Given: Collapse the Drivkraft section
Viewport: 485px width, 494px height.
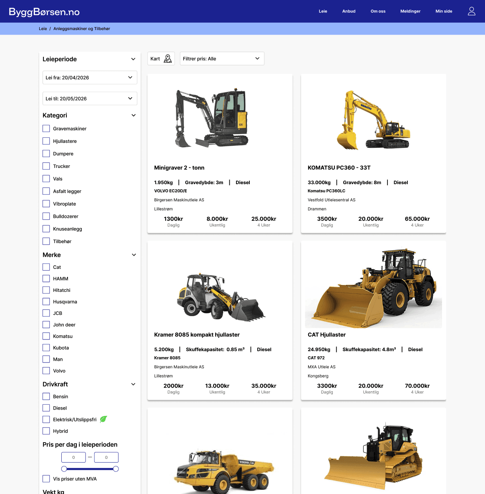Looking at the screenshot, I should coord(133,384).
